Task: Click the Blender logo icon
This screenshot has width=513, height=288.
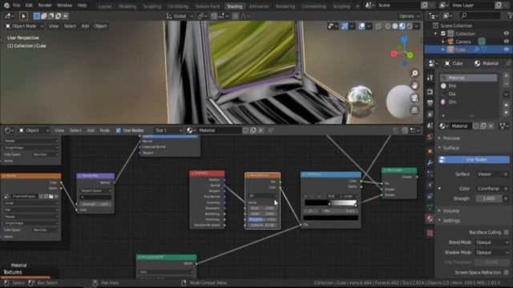Action: [6, 6]
